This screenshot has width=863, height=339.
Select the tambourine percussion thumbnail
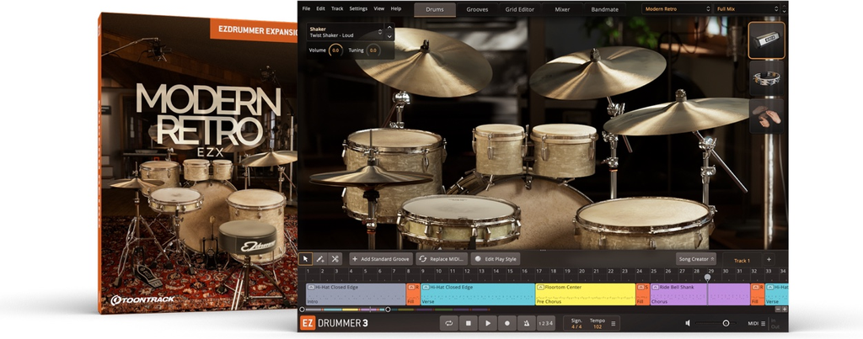click(767, 78)
